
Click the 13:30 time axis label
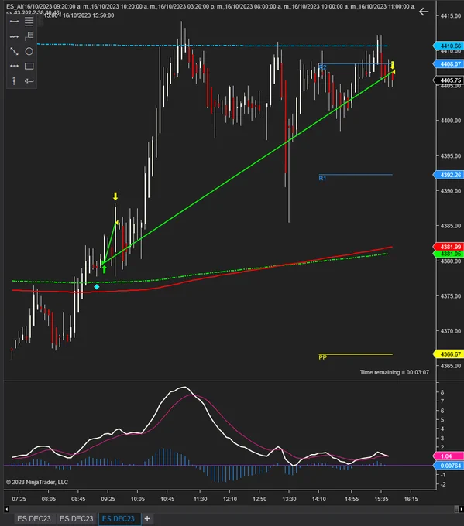point(289,499)
